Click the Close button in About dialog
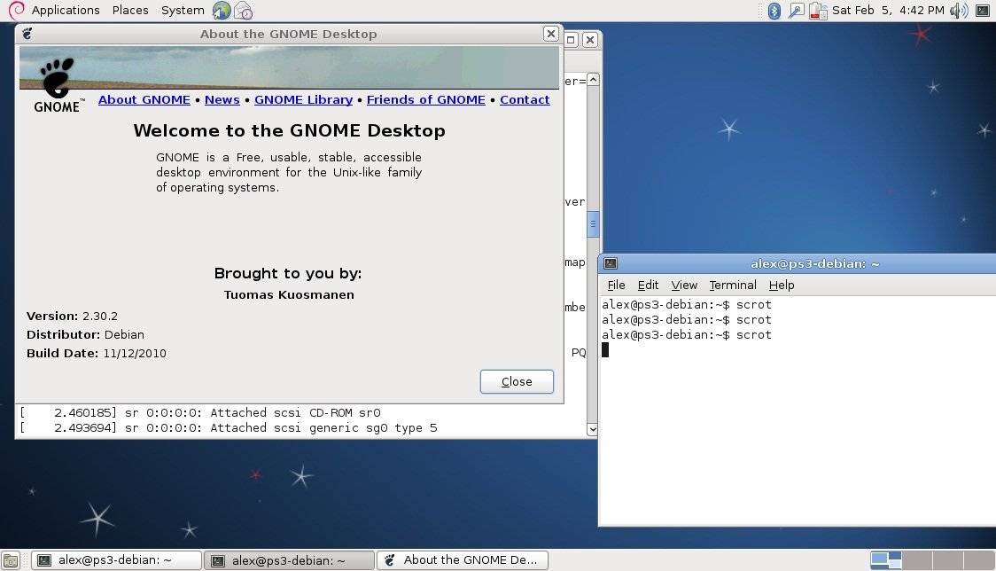Viewport: 996px width, 571px height. pos(517,381)
